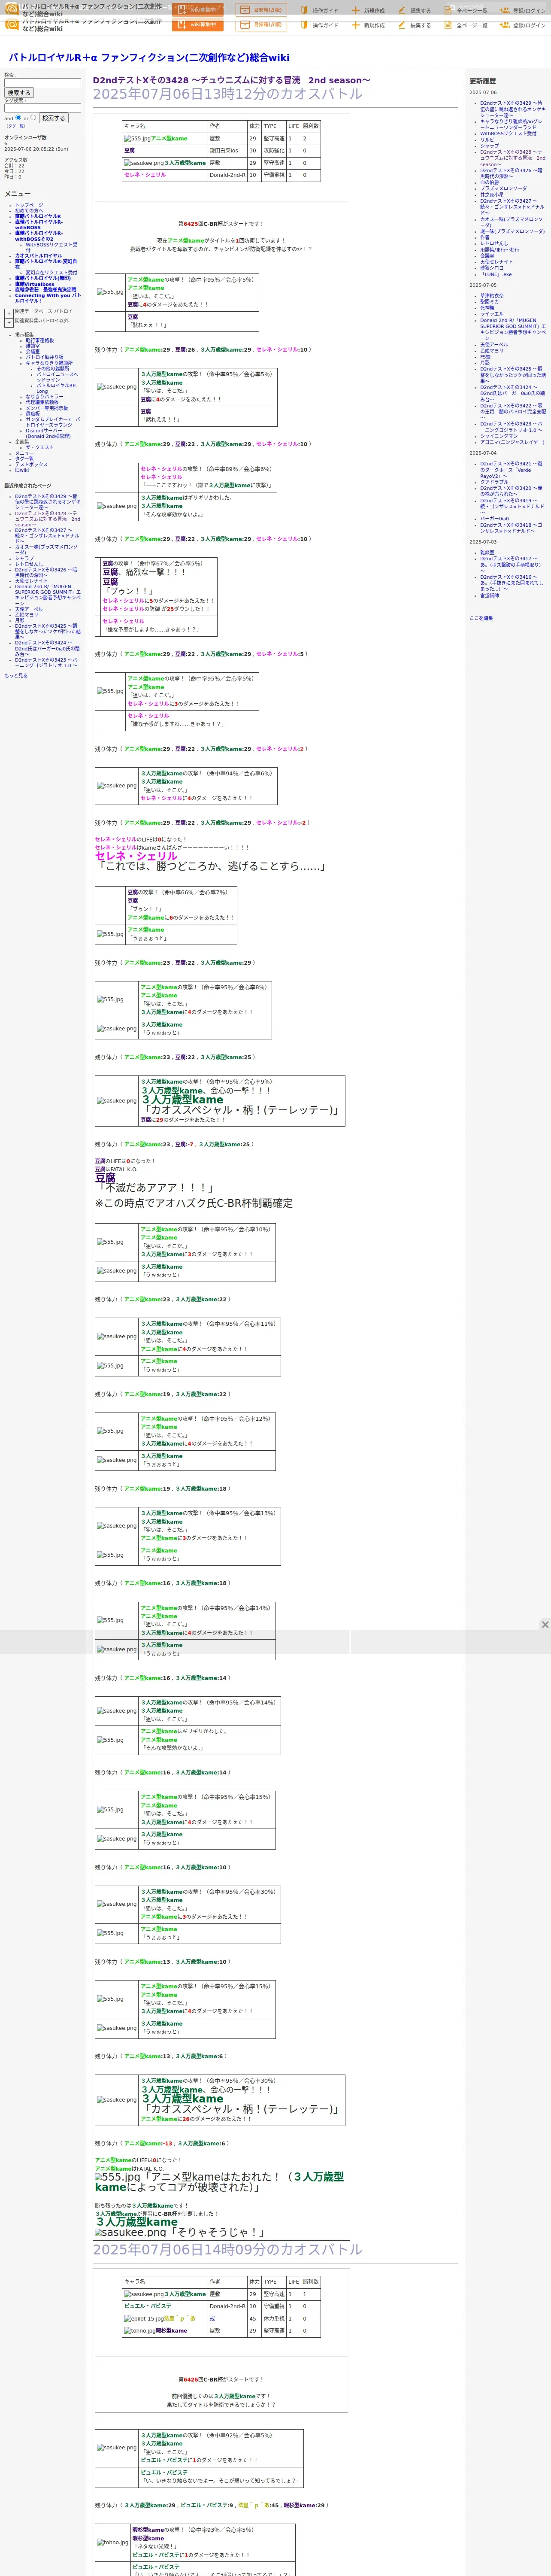Click the tag search text field

[x=42, y=108]
